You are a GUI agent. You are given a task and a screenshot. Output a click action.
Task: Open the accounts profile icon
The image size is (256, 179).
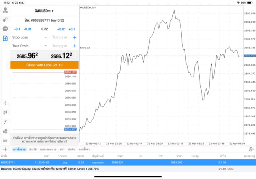(5, 10)
